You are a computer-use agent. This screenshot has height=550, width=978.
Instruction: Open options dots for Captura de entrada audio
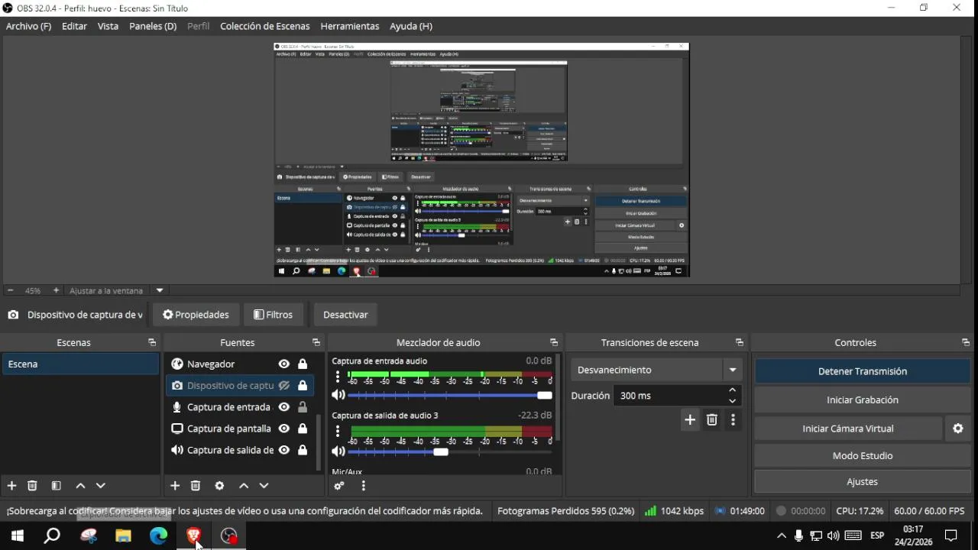(x=338, y=377)
